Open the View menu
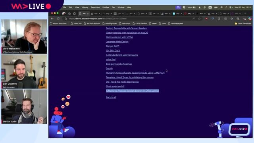This screenshot has height=143, width=254. click(77, 8)
